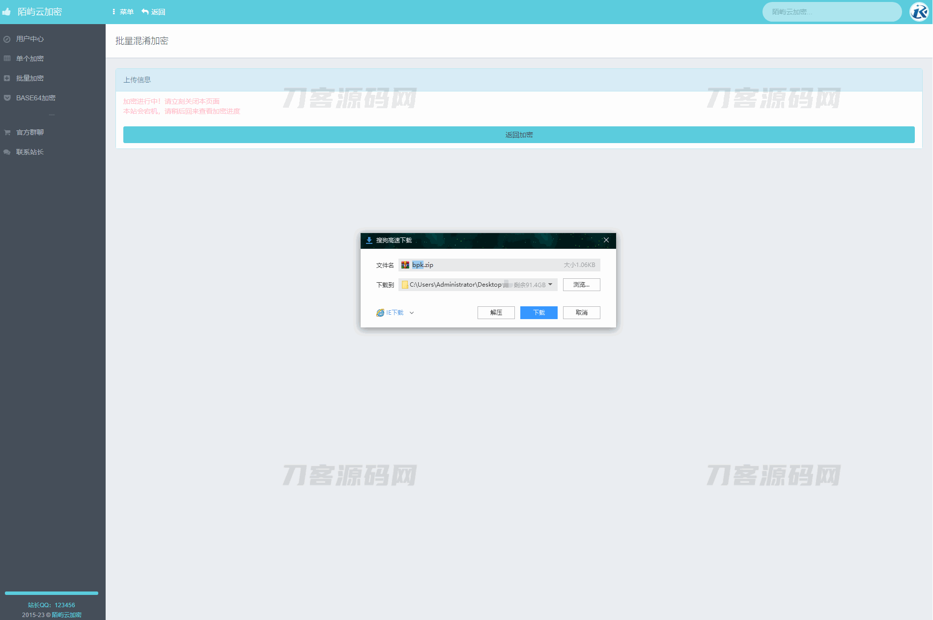The width and height of the screenshot is (933, 620).
Task: Click 浏览... to choose folder
Action: [x=581, y=285]
